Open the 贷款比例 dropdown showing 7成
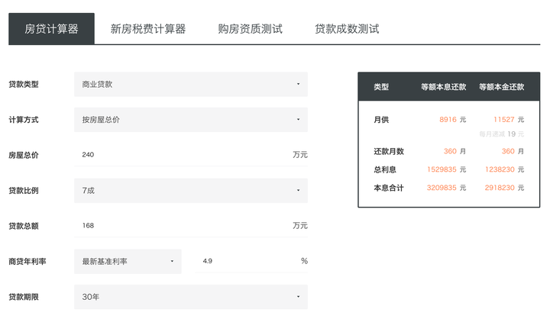 [191, 190]
